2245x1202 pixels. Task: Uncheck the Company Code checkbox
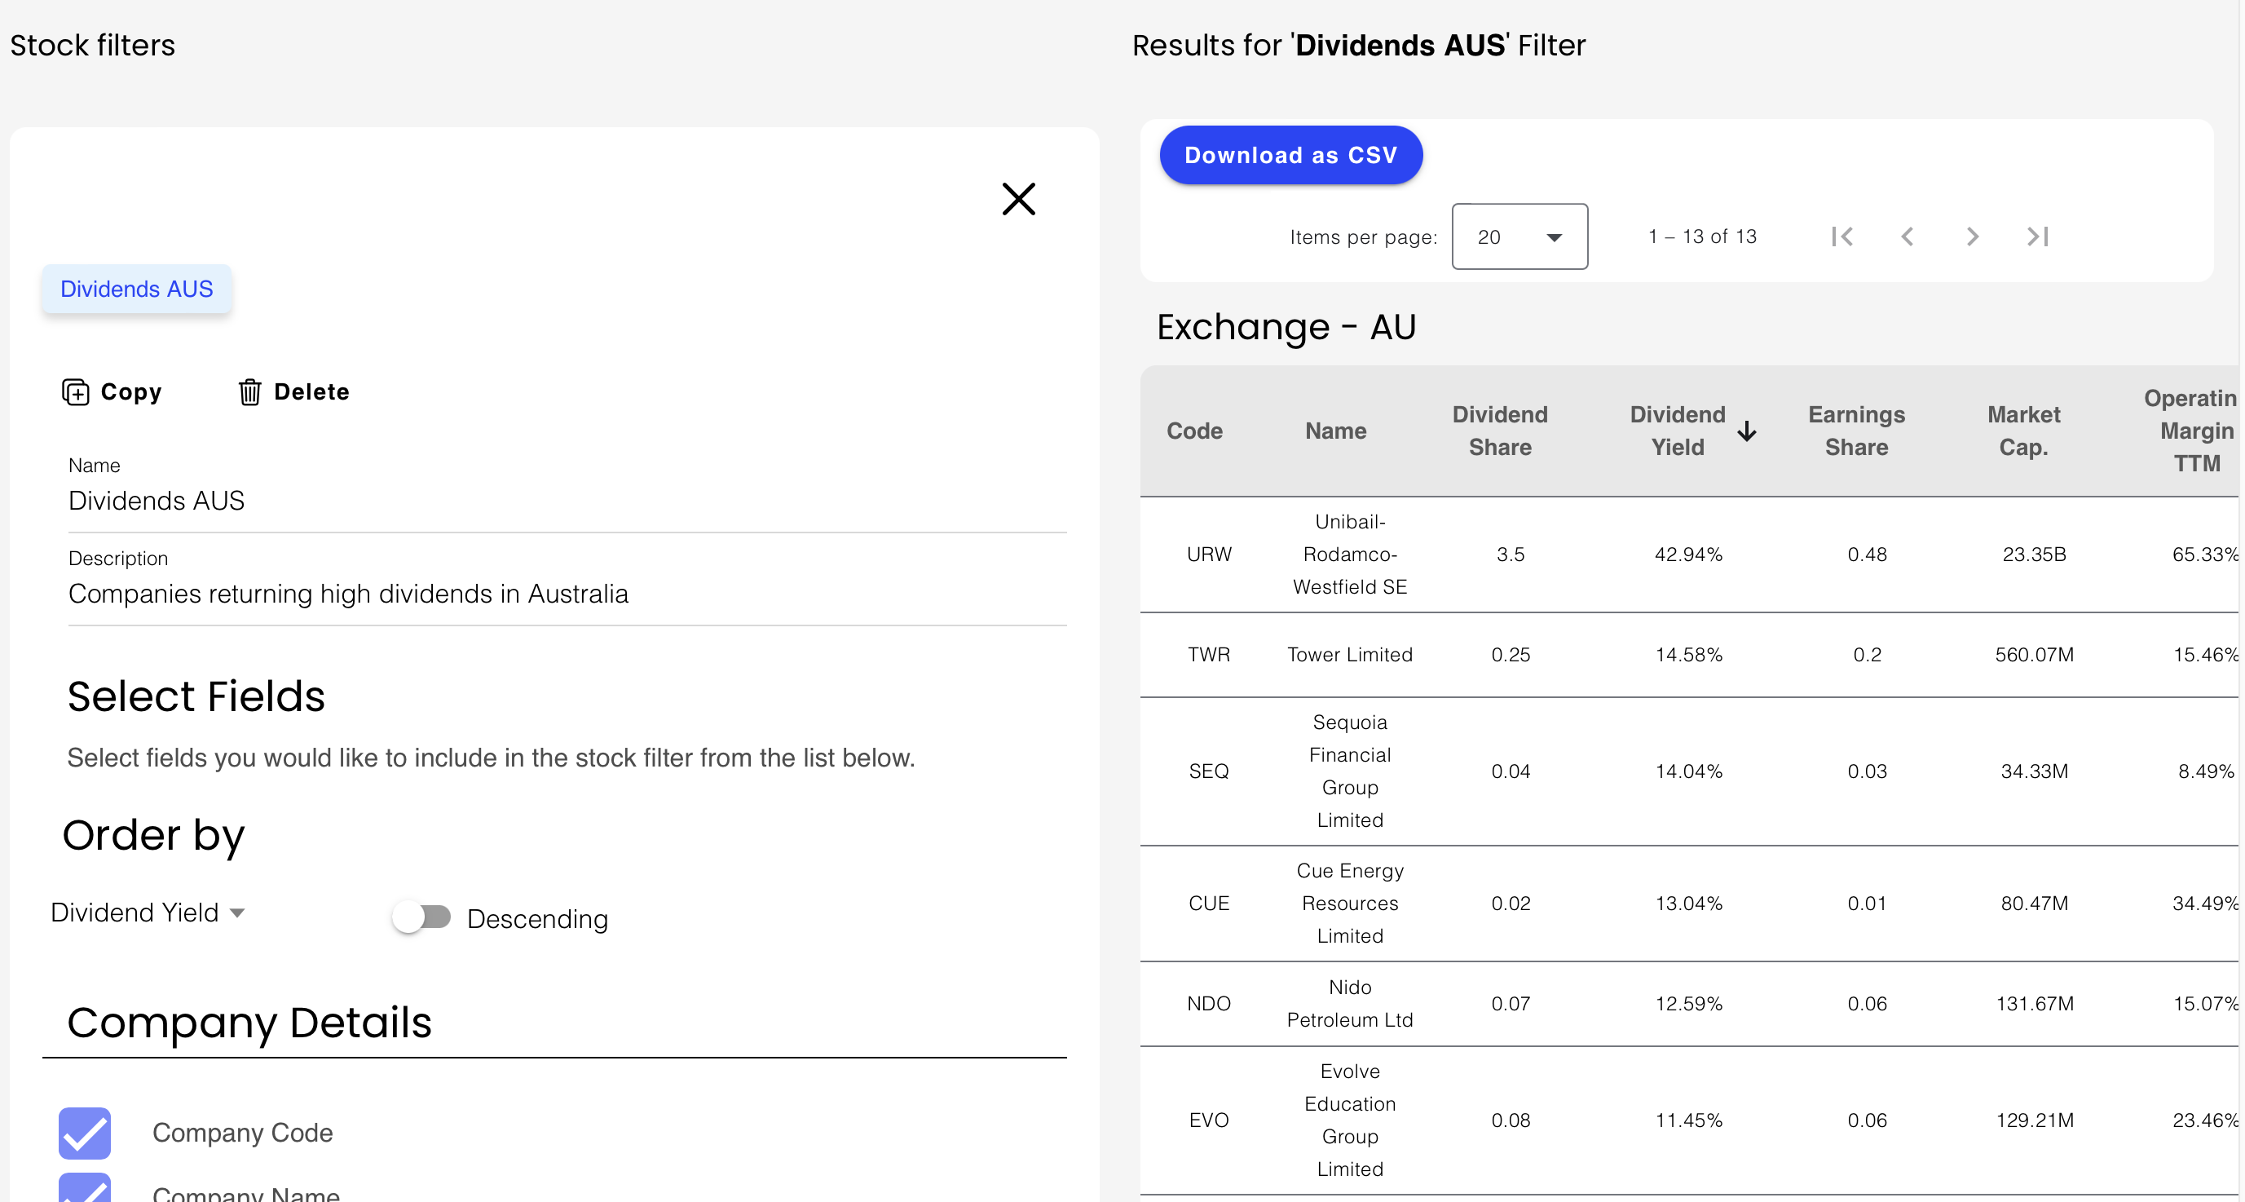(x=85, y=1132)
